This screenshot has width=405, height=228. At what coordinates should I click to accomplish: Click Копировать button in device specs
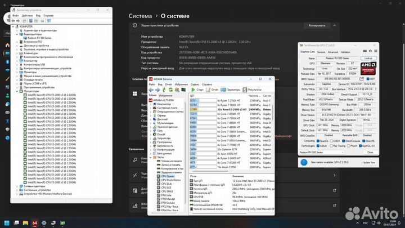(317, 25)
